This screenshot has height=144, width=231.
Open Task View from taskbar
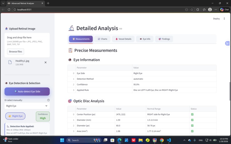tap(105, 140)
